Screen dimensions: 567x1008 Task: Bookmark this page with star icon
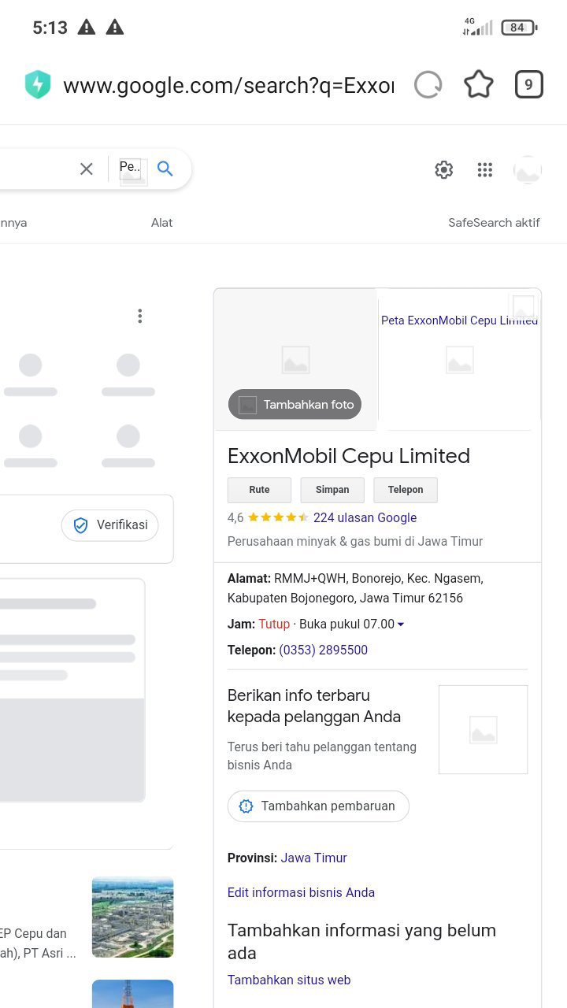coord(478,85)
